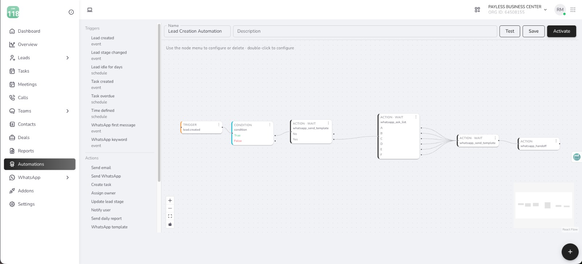The image size is (582, 264).
Task: Select Automations in the sidebar
Action: click(x=40, y=164)
